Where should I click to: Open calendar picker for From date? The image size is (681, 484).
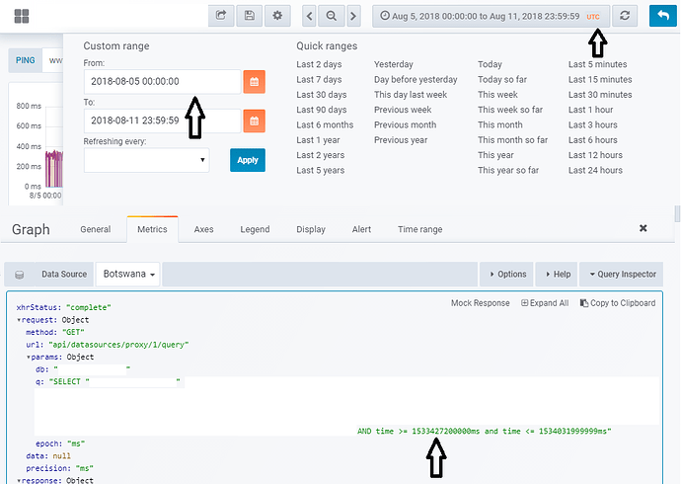click(254, 82)
